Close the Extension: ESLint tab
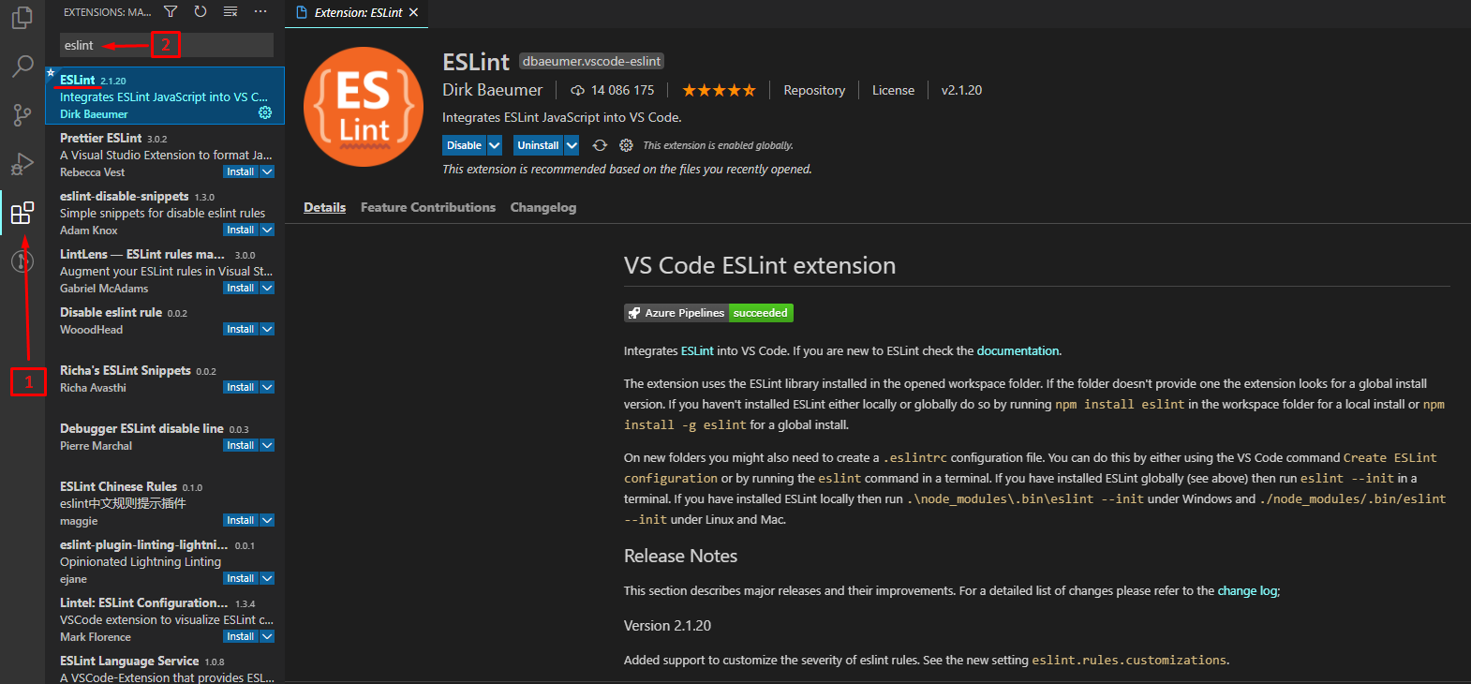Screen dimensions: 1471x684 pyautogui.click(x=413, y=12)
